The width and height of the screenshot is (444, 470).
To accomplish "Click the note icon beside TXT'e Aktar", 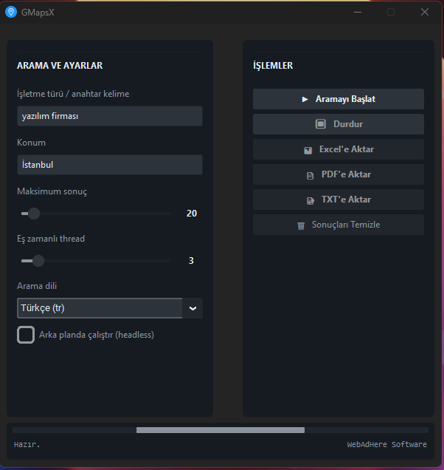I will 311,200.
